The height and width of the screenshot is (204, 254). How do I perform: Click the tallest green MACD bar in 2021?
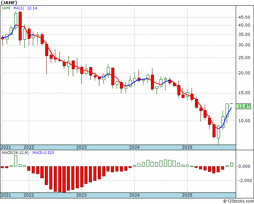click(16, 161)
